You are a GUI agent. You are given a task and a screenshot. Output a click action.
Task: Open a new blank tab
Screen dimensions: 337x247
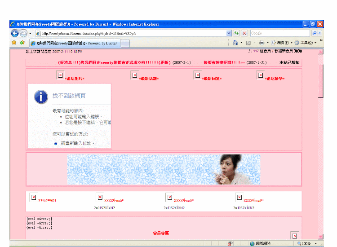tap(125, 44)
